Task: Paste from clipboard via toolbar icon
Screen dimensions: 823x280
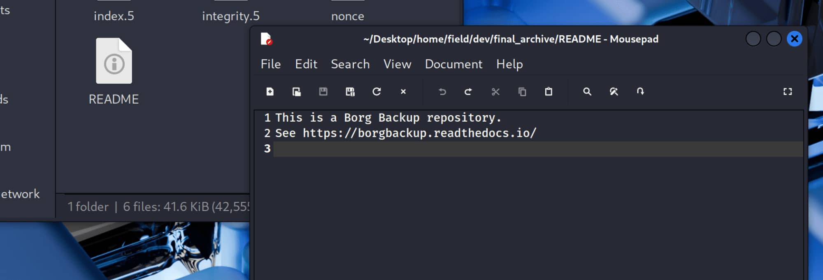Action: coord(549,92)
